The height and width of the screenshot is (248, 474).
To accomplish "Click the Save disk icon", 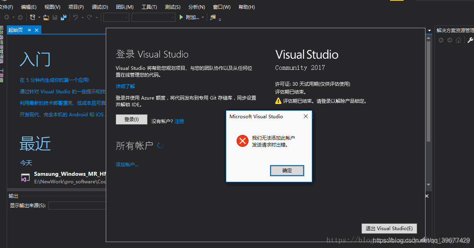I will click(x=55, y=17).
